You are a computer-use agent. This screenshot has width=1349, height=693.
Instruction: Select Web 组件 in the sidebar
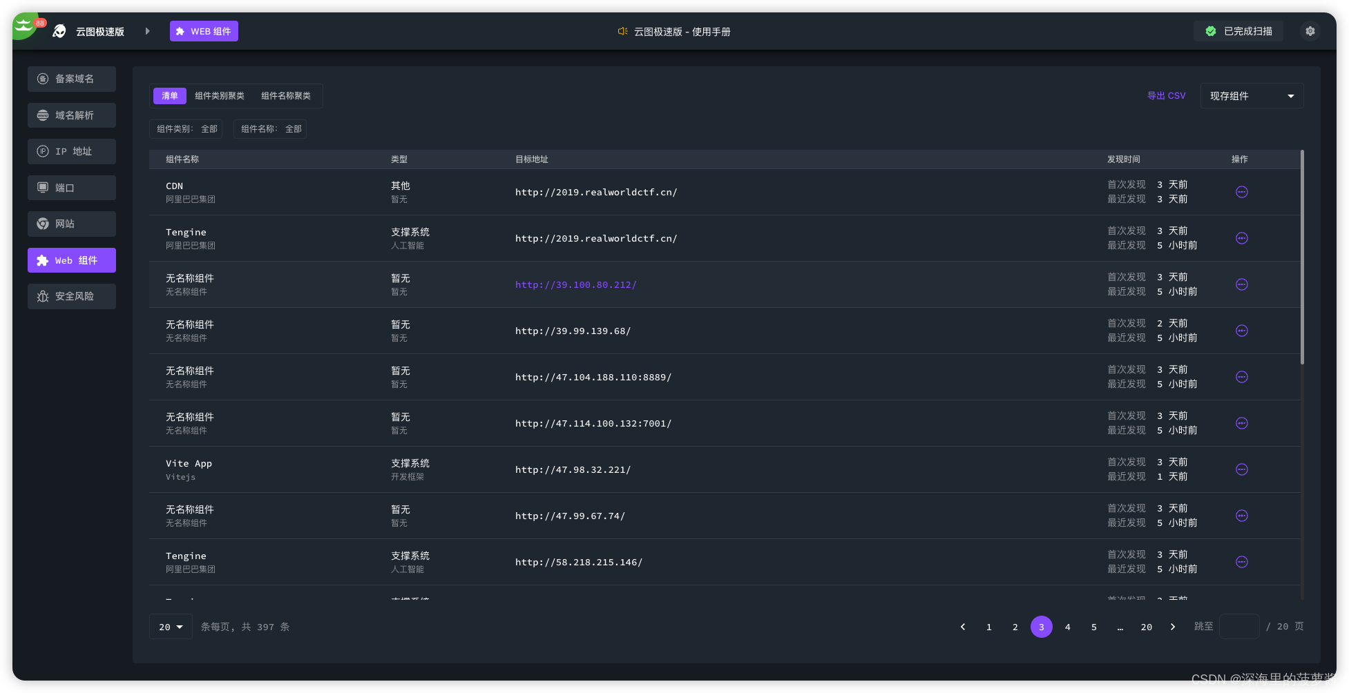(x=72, y=260)
